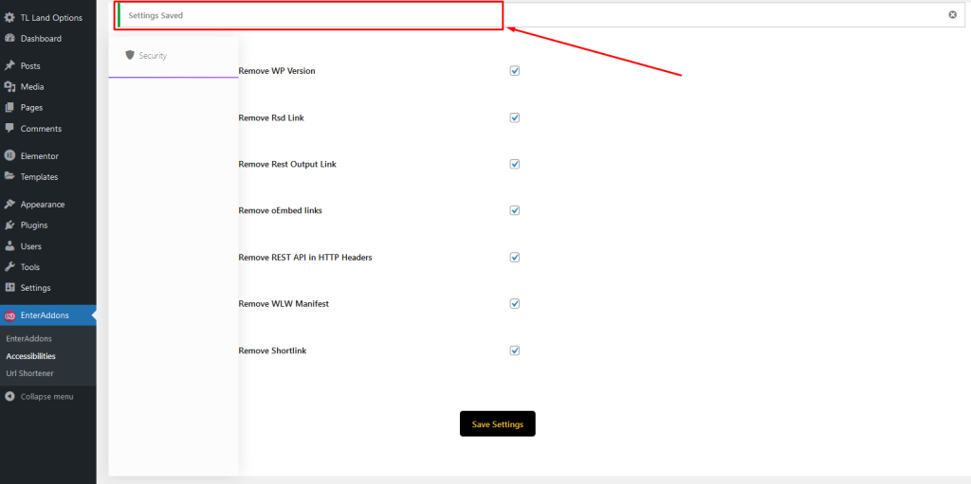This screenshot has width=971, height=484.
Task: Open the Users menu label
Action: pos(31,246)
